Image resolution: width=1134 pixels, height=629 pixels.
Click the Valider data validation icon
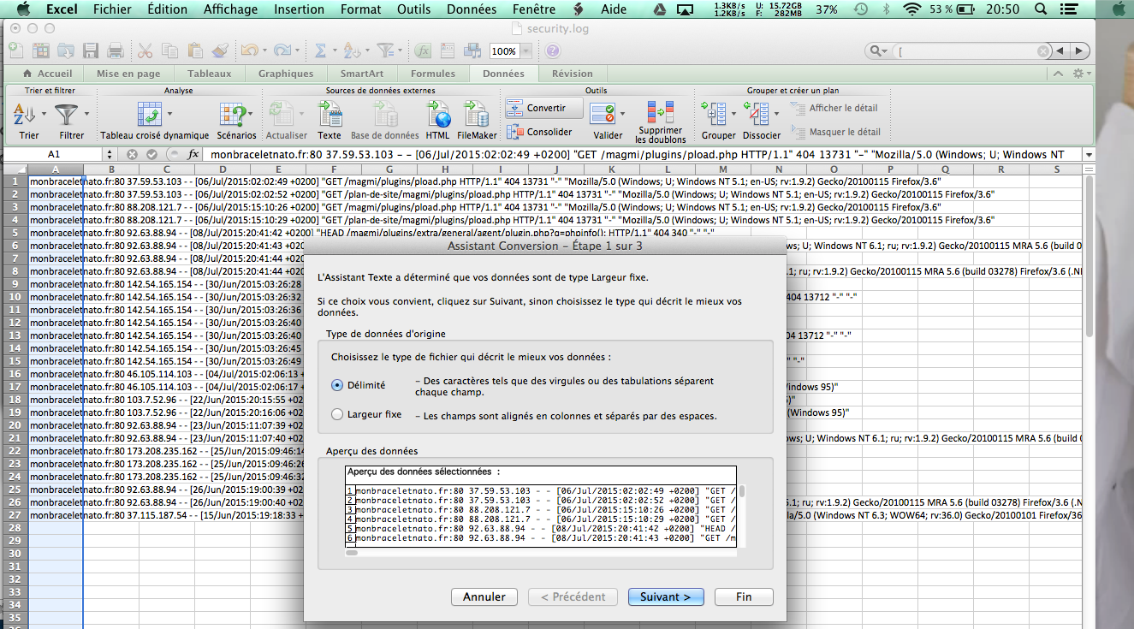pos(603,114)
